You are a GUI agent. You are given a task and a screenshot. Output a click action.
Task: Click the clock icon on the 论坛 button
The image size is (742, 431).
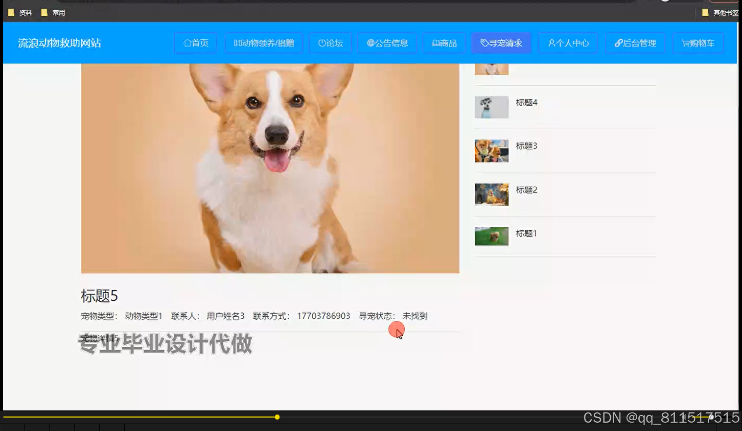(322, 43)
